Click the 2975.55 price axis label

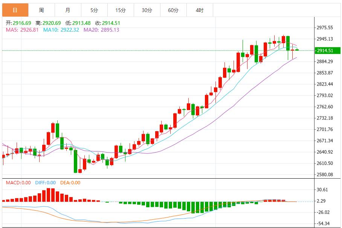[325, 28]
